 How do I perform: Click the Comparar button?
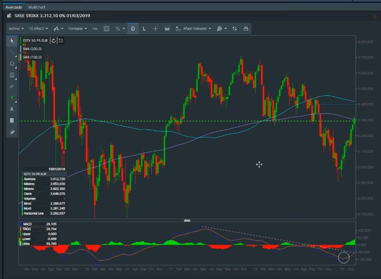pos(77,28)
